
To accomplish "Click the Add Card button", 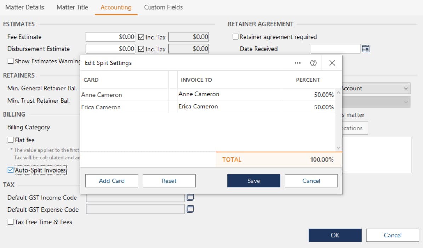I will [112, 181].
